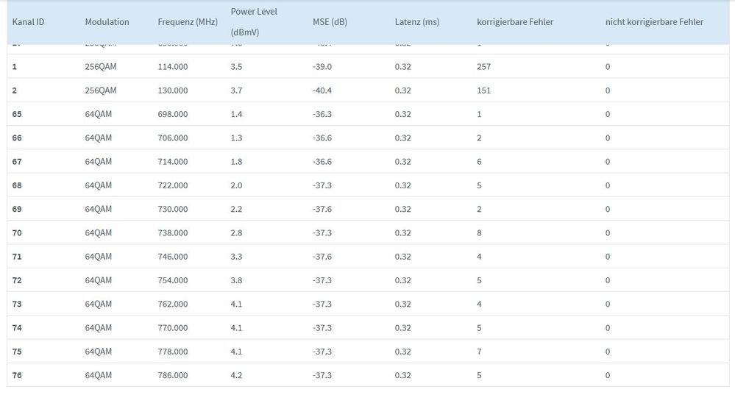The height and width of the screenshot is (395, 735).
Task: Click the -40.4 MSE value
Action: (322, 90)
